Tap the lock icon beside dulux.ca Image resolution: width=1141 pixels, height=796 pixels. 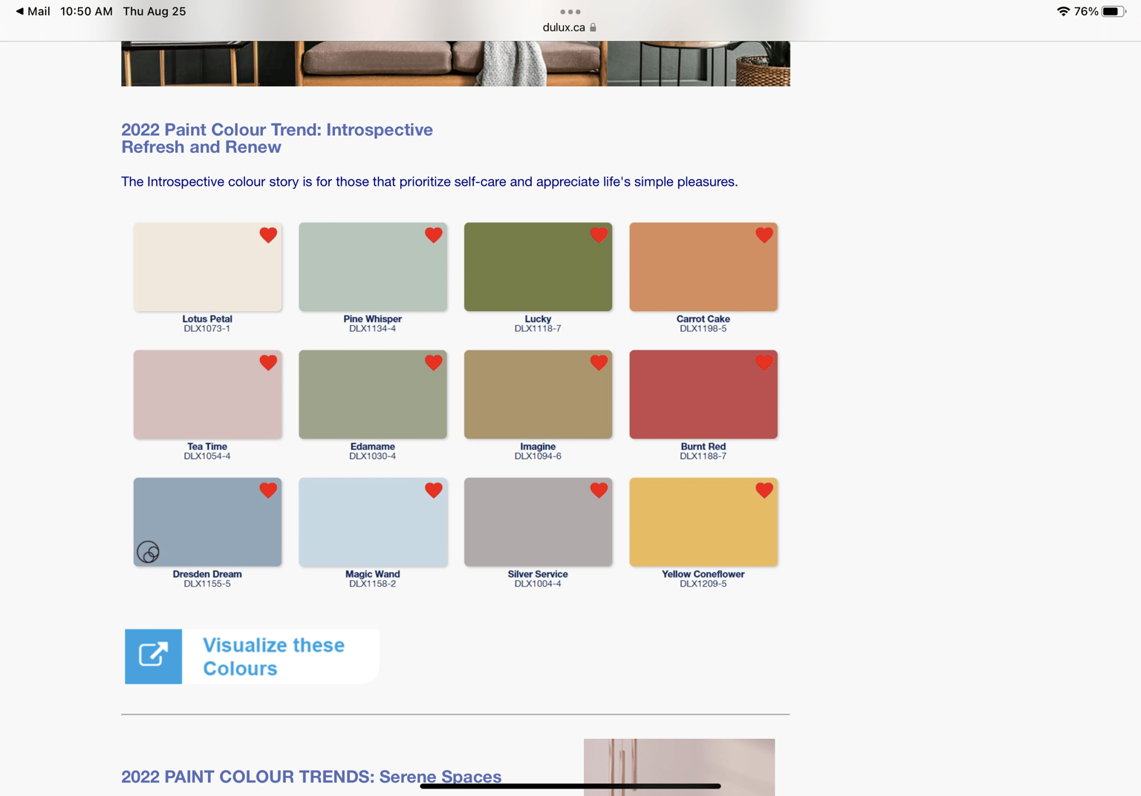tap(593, 27)
